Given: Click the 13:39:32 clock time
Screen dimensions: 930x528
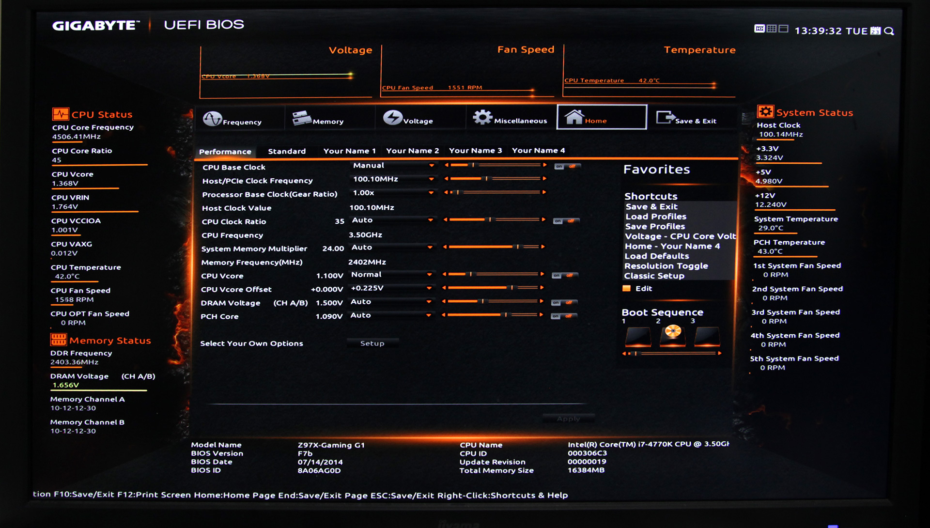Looking at the screenshot, I should (x=818, y=31).
